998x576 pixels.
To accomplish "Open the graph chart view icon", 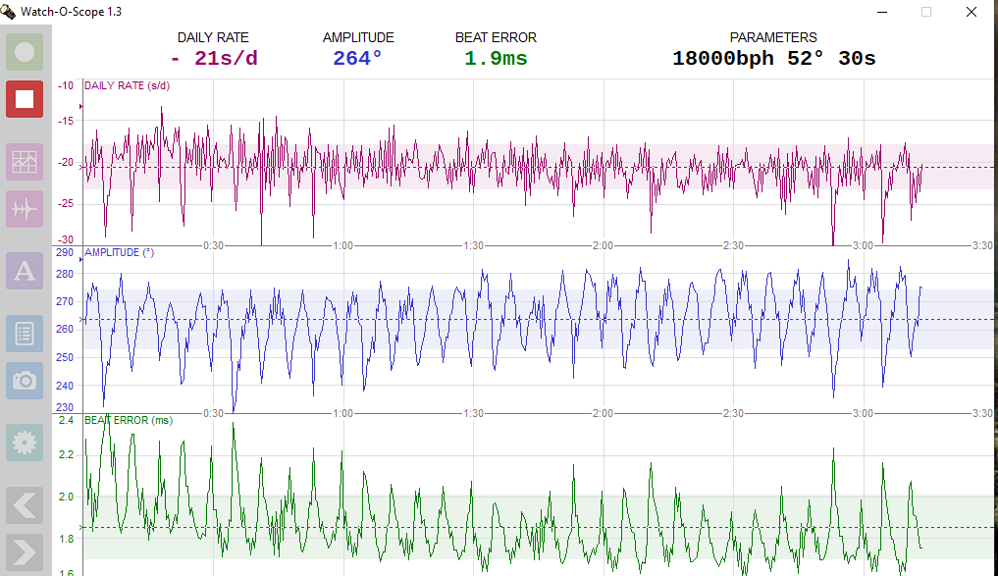I will coord(25,162).
